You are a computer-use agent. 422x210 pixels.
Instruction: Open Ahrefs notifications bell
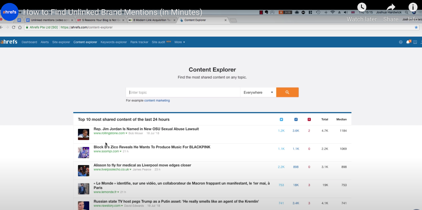408,42
